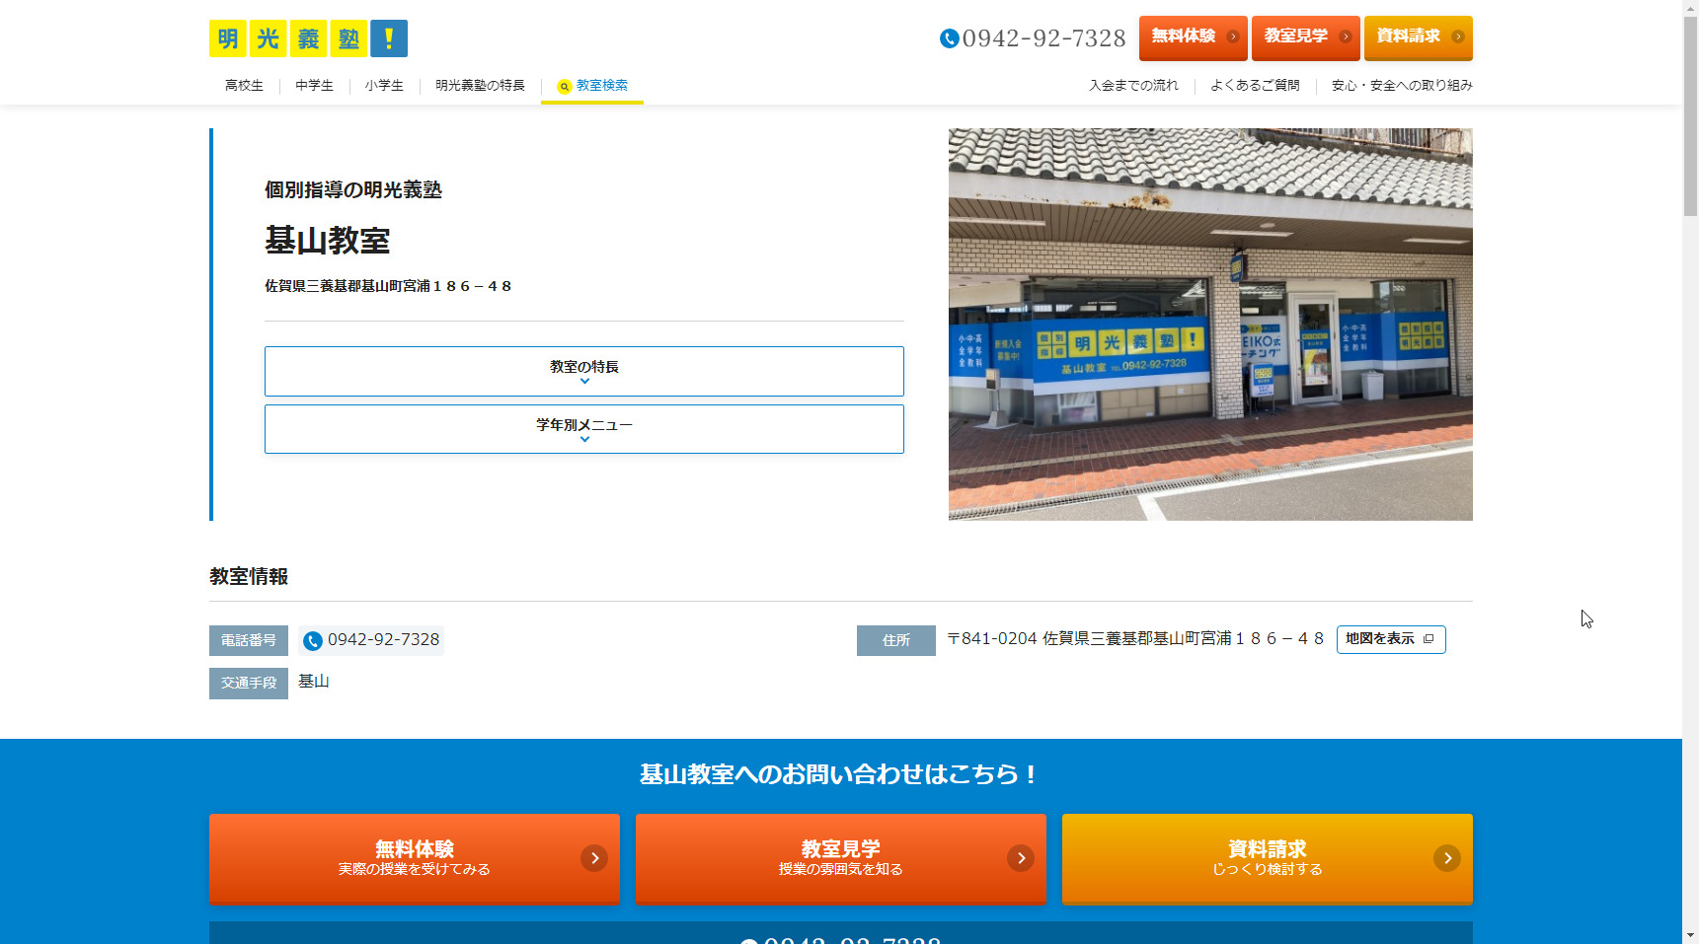Viewport: 1699px width, 944px height.
Task: Click header 無料体験 button
Action: 1194,37
